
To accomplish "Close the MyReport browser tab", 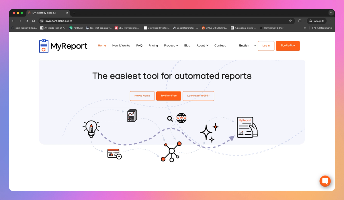I will (x=67, y=13).
